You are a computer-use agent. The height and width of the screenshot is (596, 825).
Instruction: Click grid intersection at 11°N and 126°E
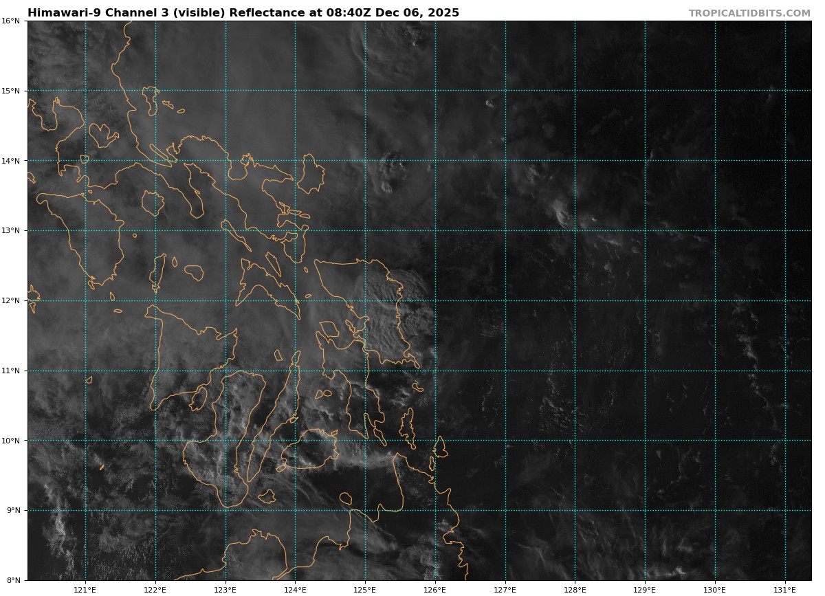(435, 371)
